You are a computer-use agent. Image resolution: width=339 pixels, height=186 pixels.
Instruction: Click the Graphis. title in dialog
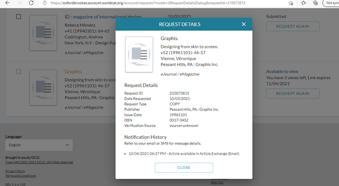tap(169, 38)
